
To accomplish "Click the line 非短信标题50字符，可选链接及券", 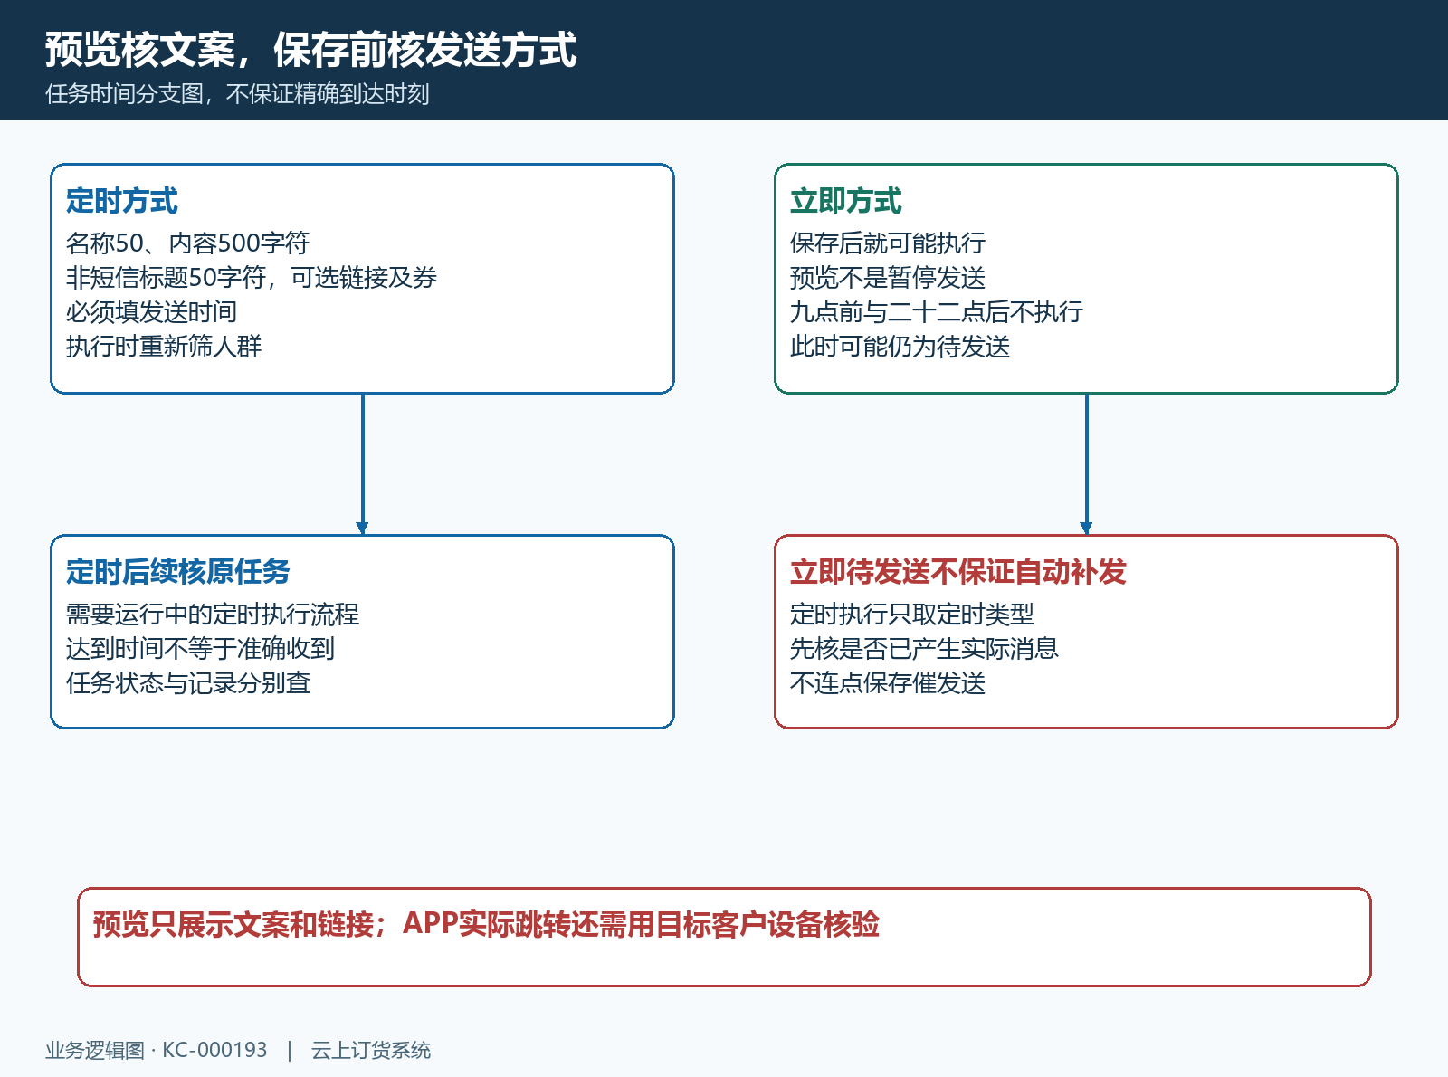I will tap(252, 277).
